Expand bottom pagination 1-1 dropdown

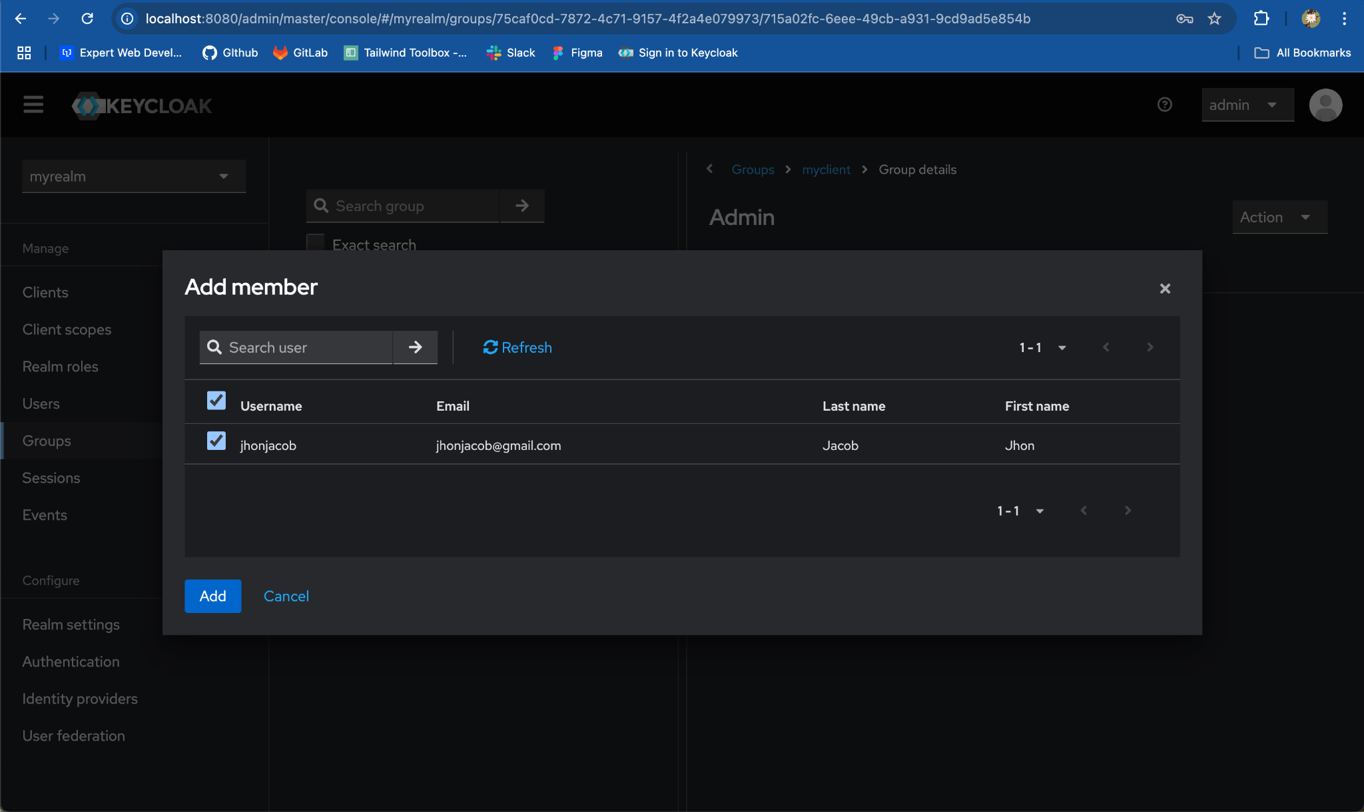(1020, 510)
